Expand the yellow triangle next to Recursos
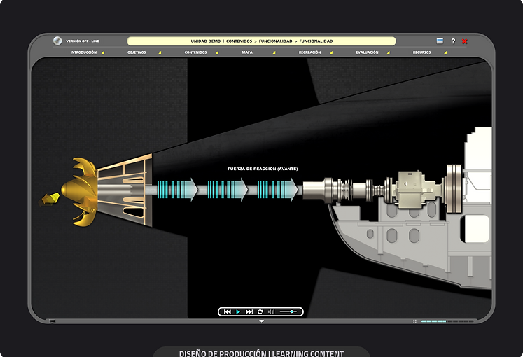 tap(445, 52)
